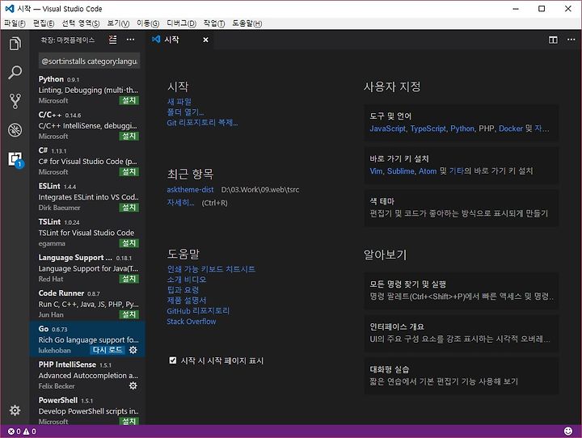
Task: Click Atom keybindings link
Action: coord(428,171)
